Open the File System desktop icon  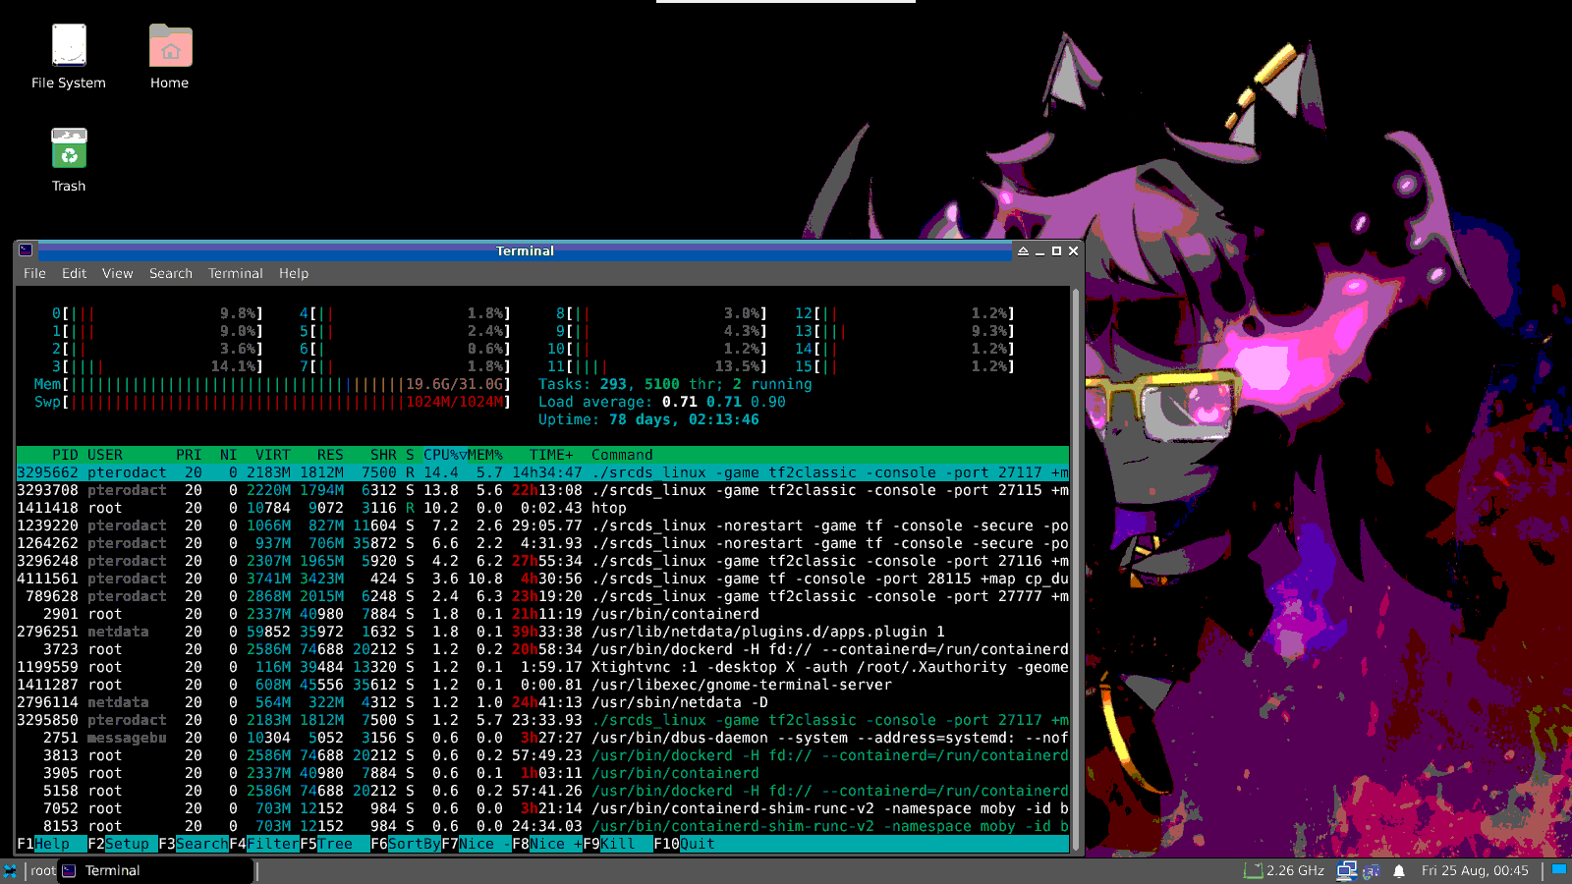pyautogui.click(x=69, y=57)
